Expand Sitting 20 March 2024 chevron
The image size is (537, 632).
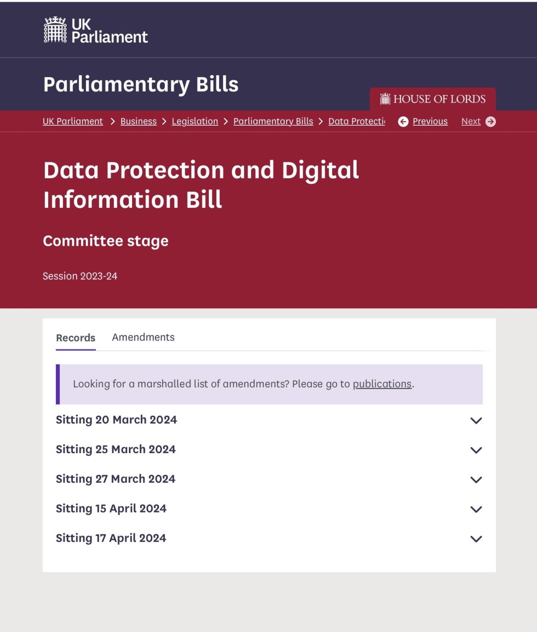pyautogui.click(x=476, y=420)
